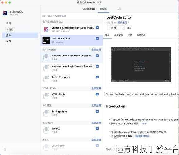Disable the Chinese Language Pack checkbox
This screenshot has width=179, height=155.
click(97, 28)
